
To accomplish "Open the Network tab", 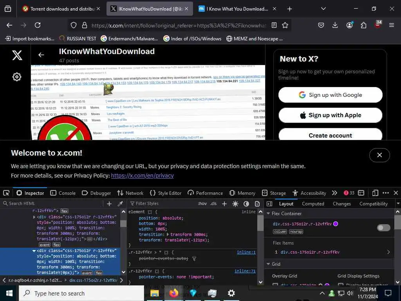I will pos(130,193).
